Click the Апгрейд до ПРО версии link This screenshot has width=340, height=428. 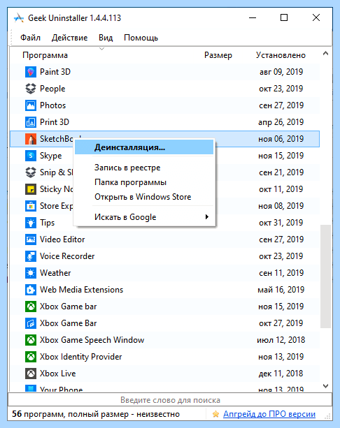coord(269,414)
